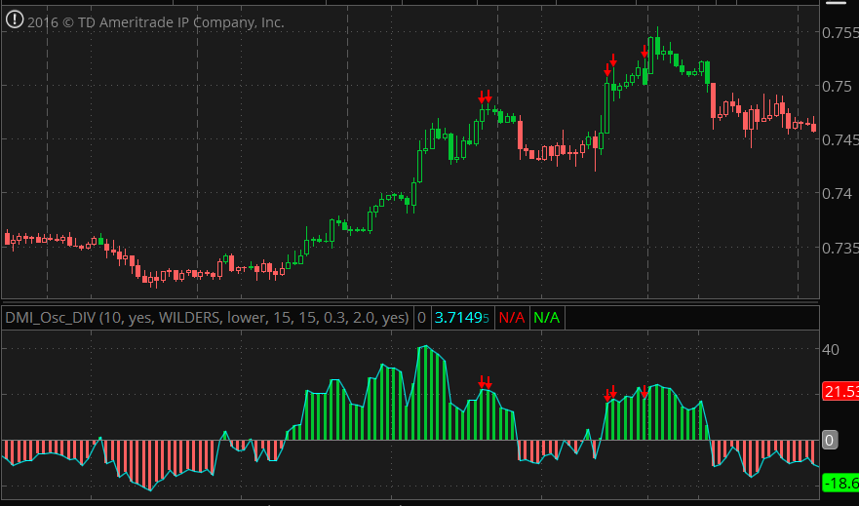Click the 0.75 price axis label
The height and width of the screenshot is (506, 859).
click(837, 87)
